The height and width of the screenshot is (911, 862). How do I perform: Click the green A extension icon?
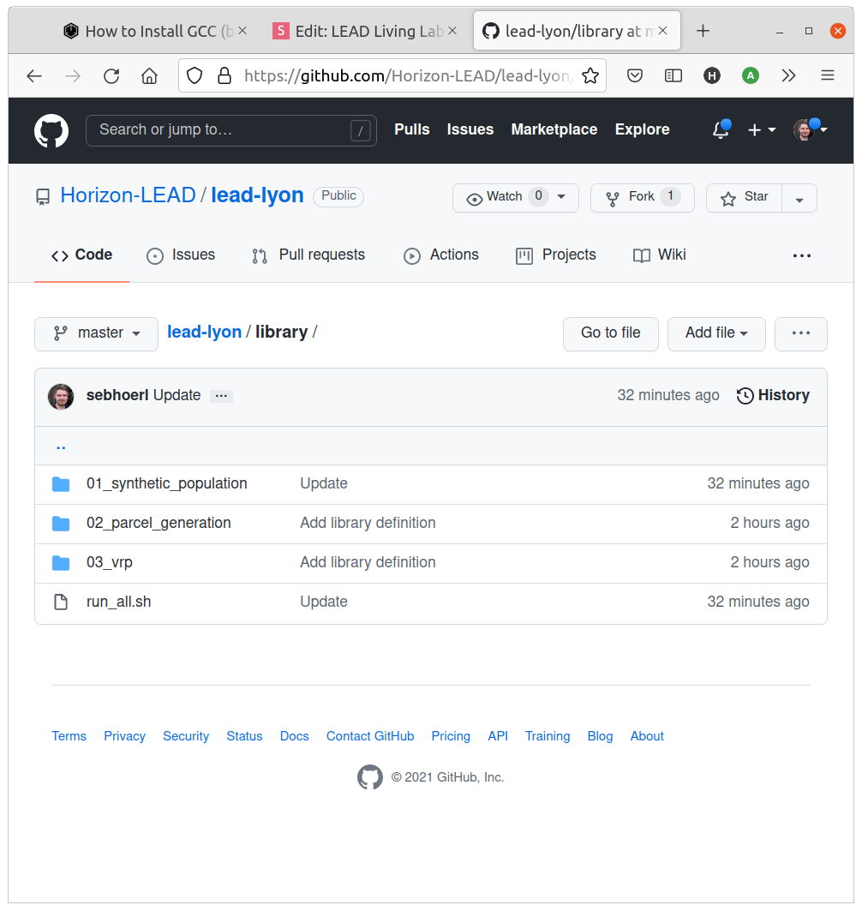coord(751,75)
